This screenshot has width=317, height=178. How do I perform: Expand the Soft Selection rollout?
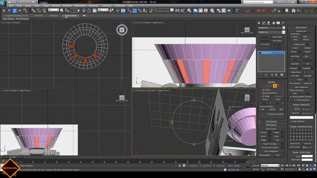pos(271,122)
